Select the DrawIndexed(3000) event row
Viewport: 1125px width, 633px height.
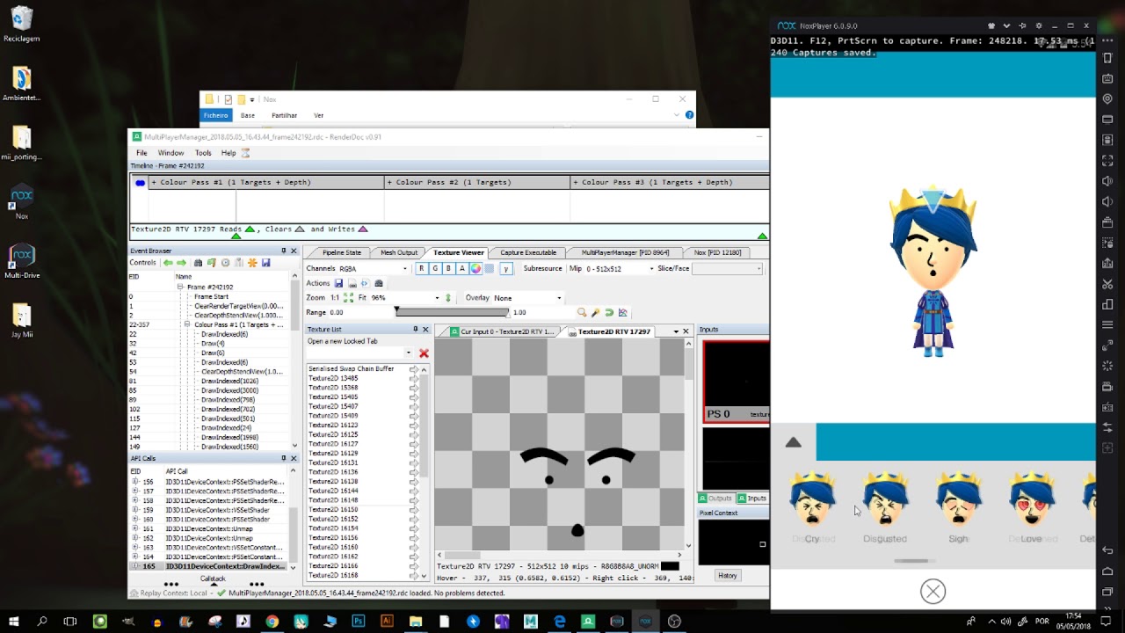click(x=211, y=390)
